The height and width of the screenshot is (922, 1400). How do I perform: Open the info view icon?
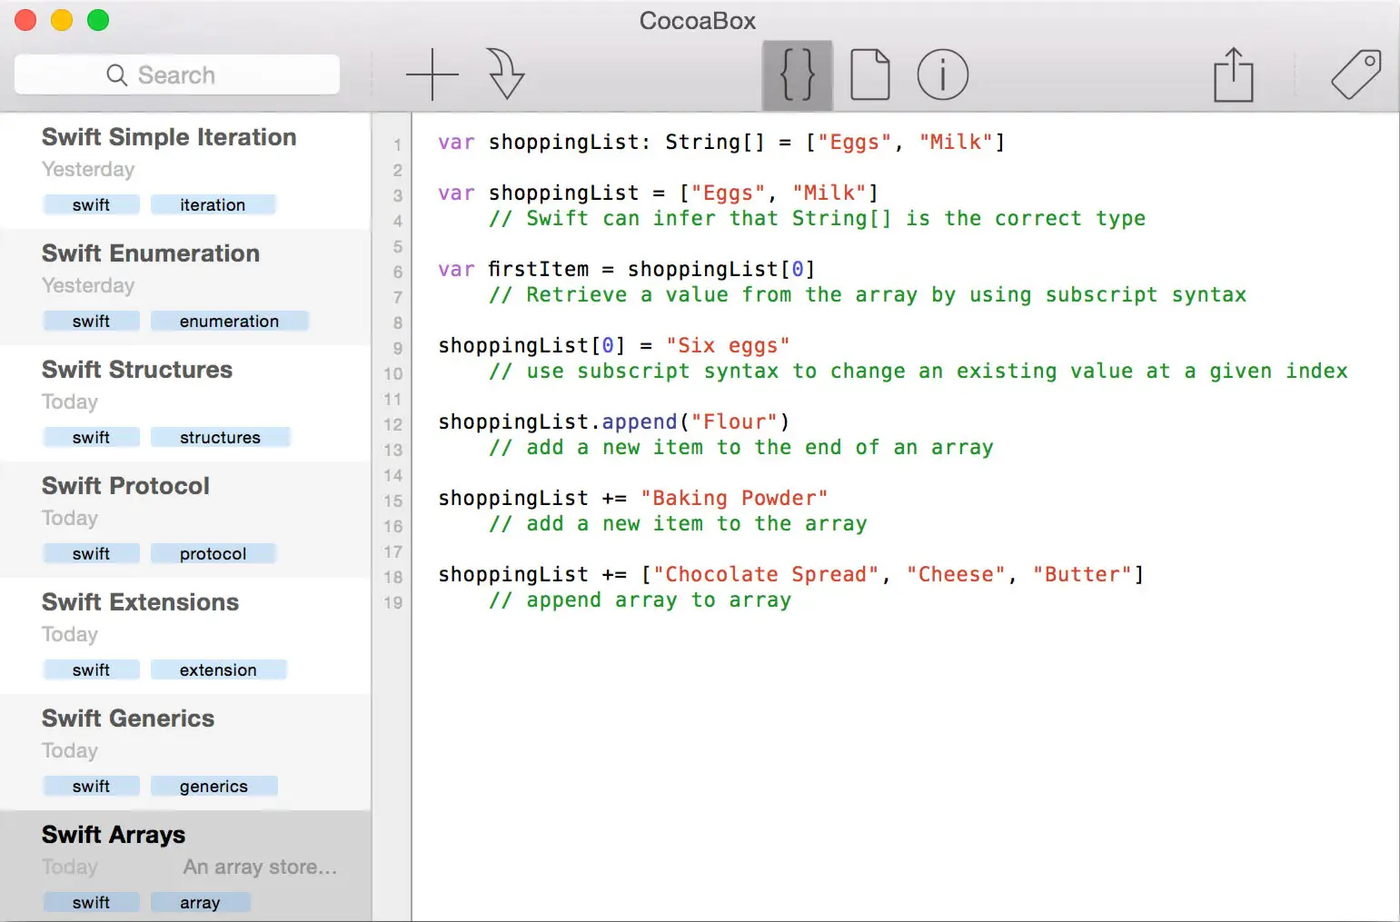coord(942,74)
